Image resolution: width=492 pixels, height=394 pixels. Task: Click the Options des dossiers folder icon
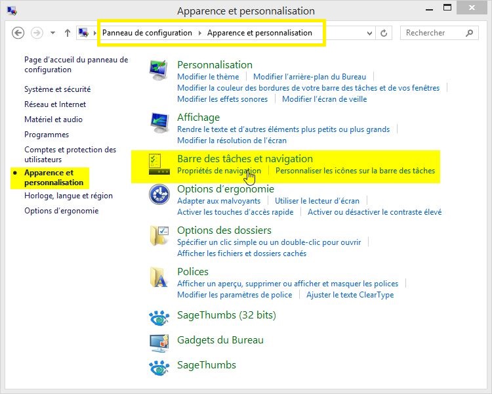[x=159, y=235]
